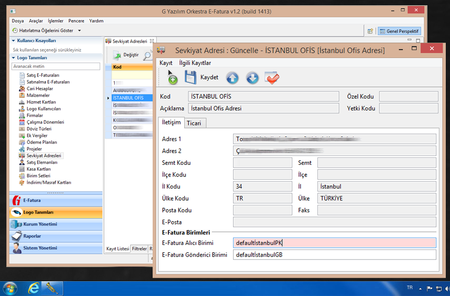The image size is (450, 296).
Task: Open the E-Fatura navigation panel
Action: (x=56, y=200)
